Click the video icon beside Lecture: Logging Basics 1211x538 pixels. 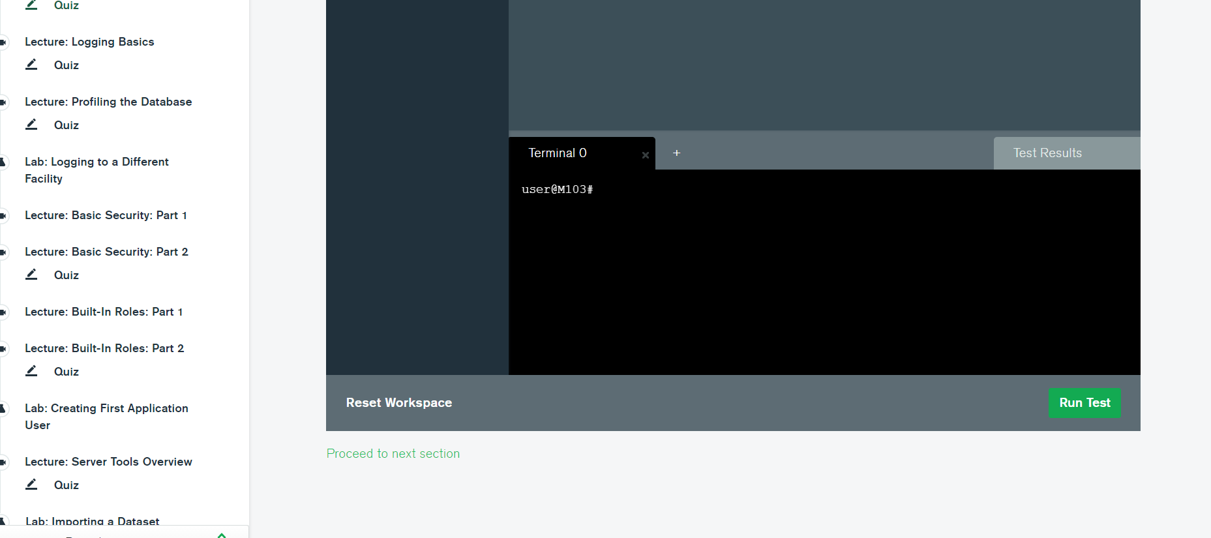pos(3,42)
